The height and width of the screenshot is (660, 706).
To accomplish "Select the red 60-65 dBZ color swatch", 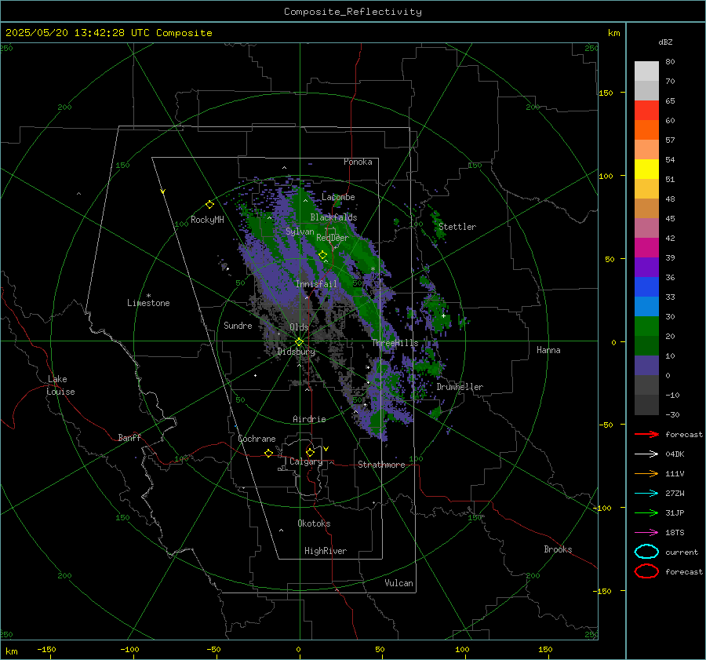I will pos(646,111).
